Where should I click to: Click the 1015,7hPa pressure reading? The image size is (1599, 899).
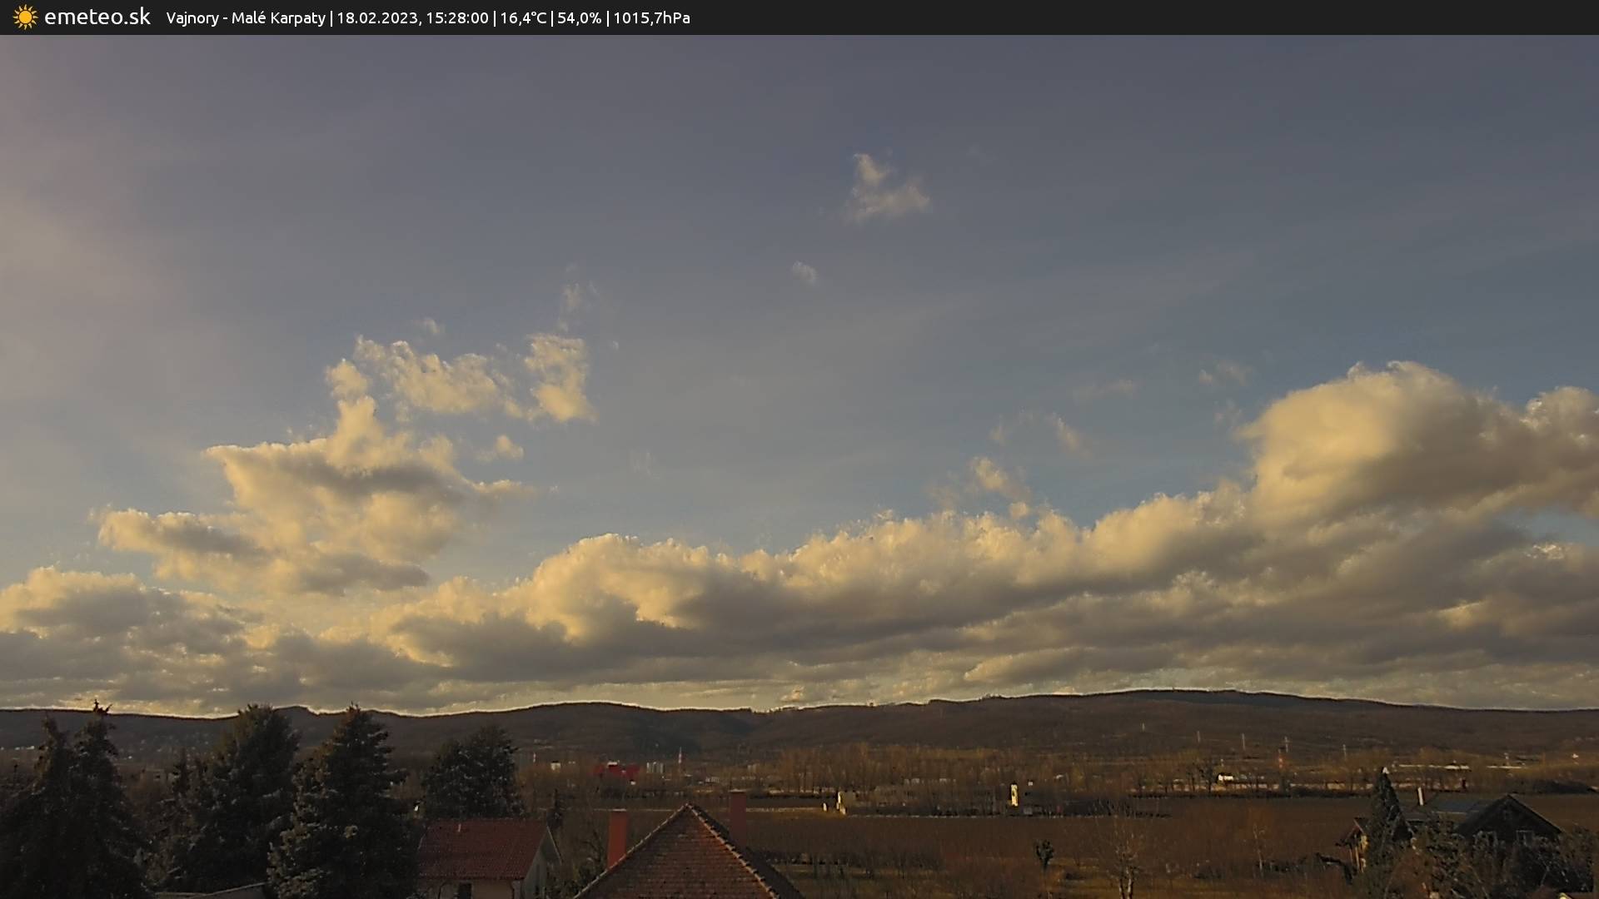pyautogui.click(x=651, y=18)
